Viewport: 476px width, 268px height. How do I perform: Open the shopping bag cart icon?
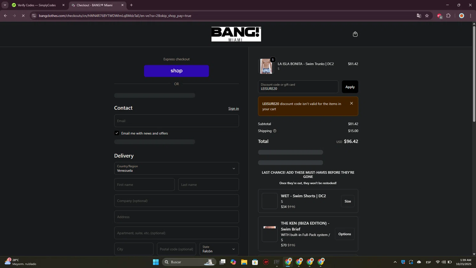[x=355, y=34]
